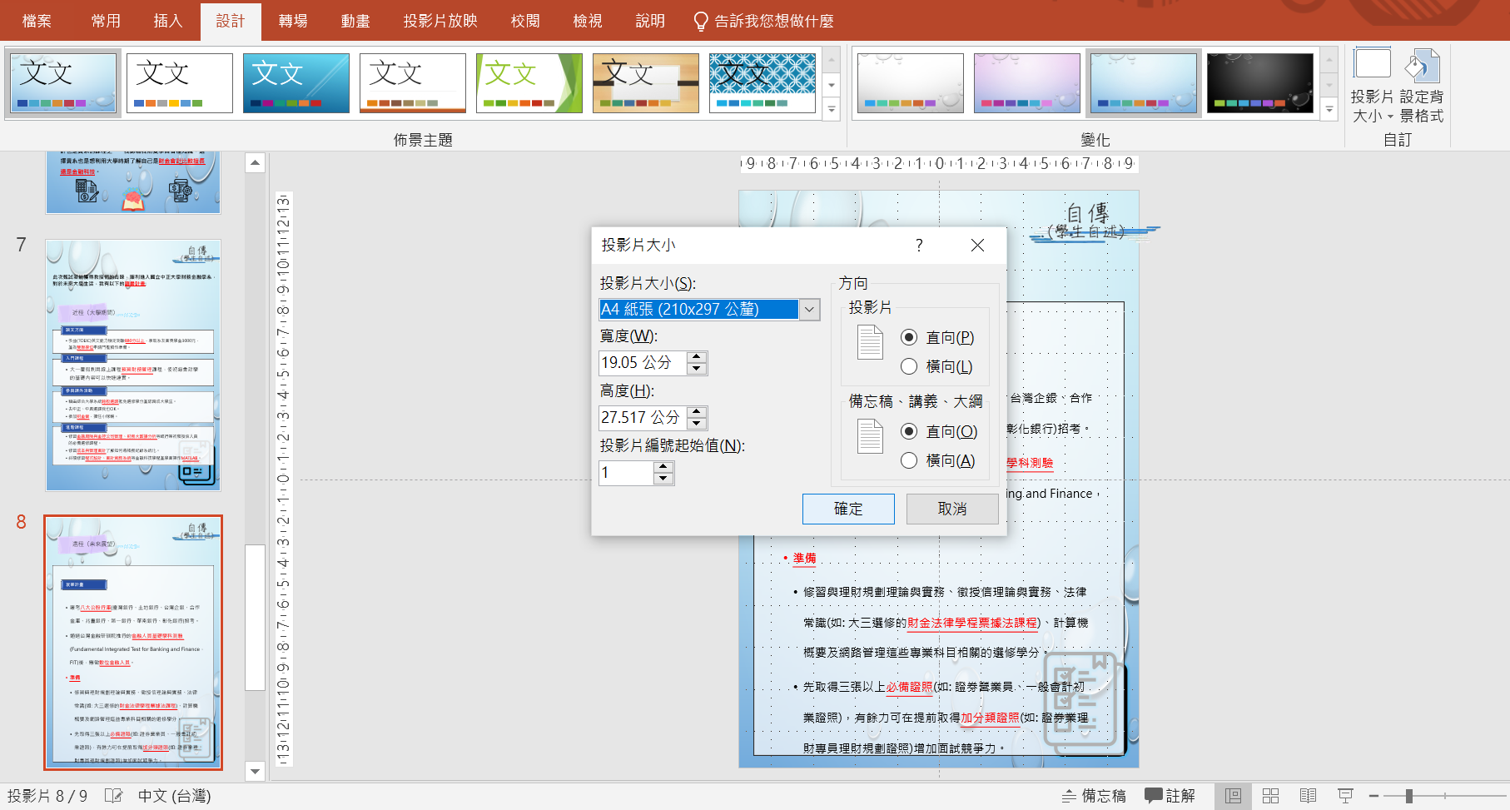The image size is (1510, 810).
Task: Open the slide size A4 dropdown
Action: click(x=809, y=310)
